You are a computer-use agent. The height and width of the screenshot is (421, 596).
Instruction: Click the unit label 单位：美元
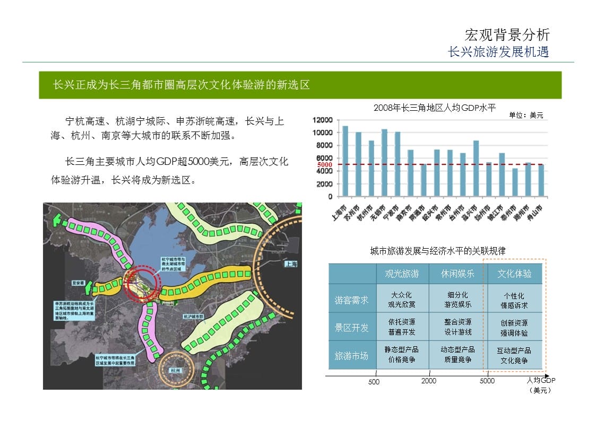click(x=526, y=115)
